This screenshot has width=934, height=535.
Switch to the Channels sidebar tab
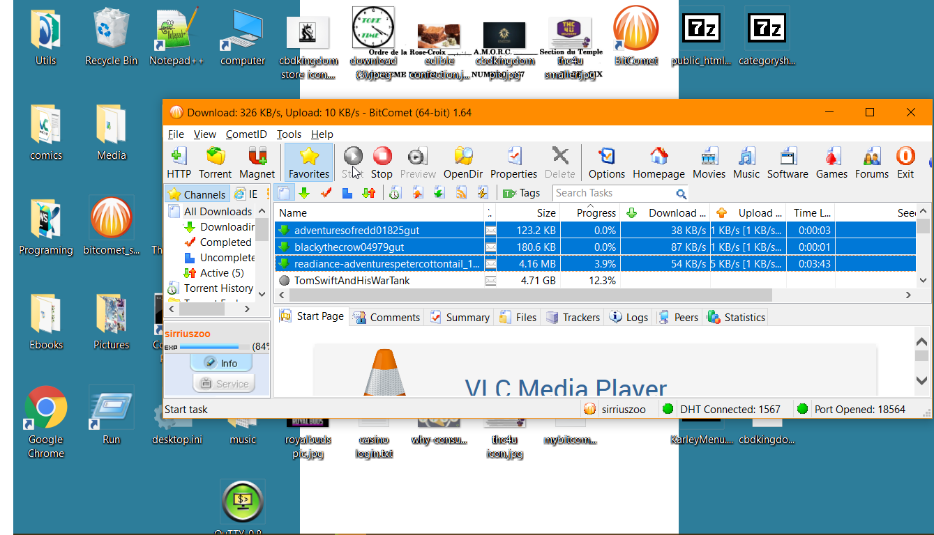pyautogui.click(x=197, y=194)
